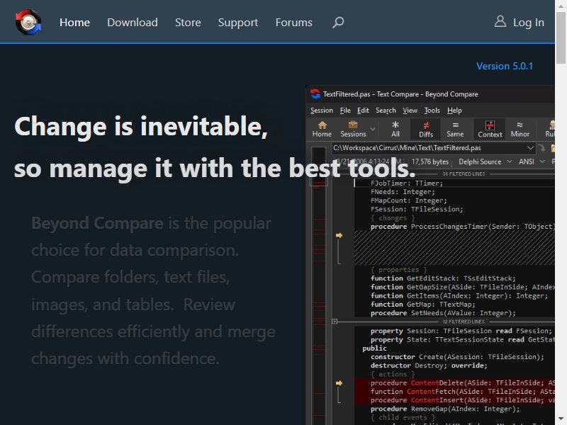Viewport: 567px width, 425px height.
Task: Click the 'property State' code line
Action: coord(463,340)
